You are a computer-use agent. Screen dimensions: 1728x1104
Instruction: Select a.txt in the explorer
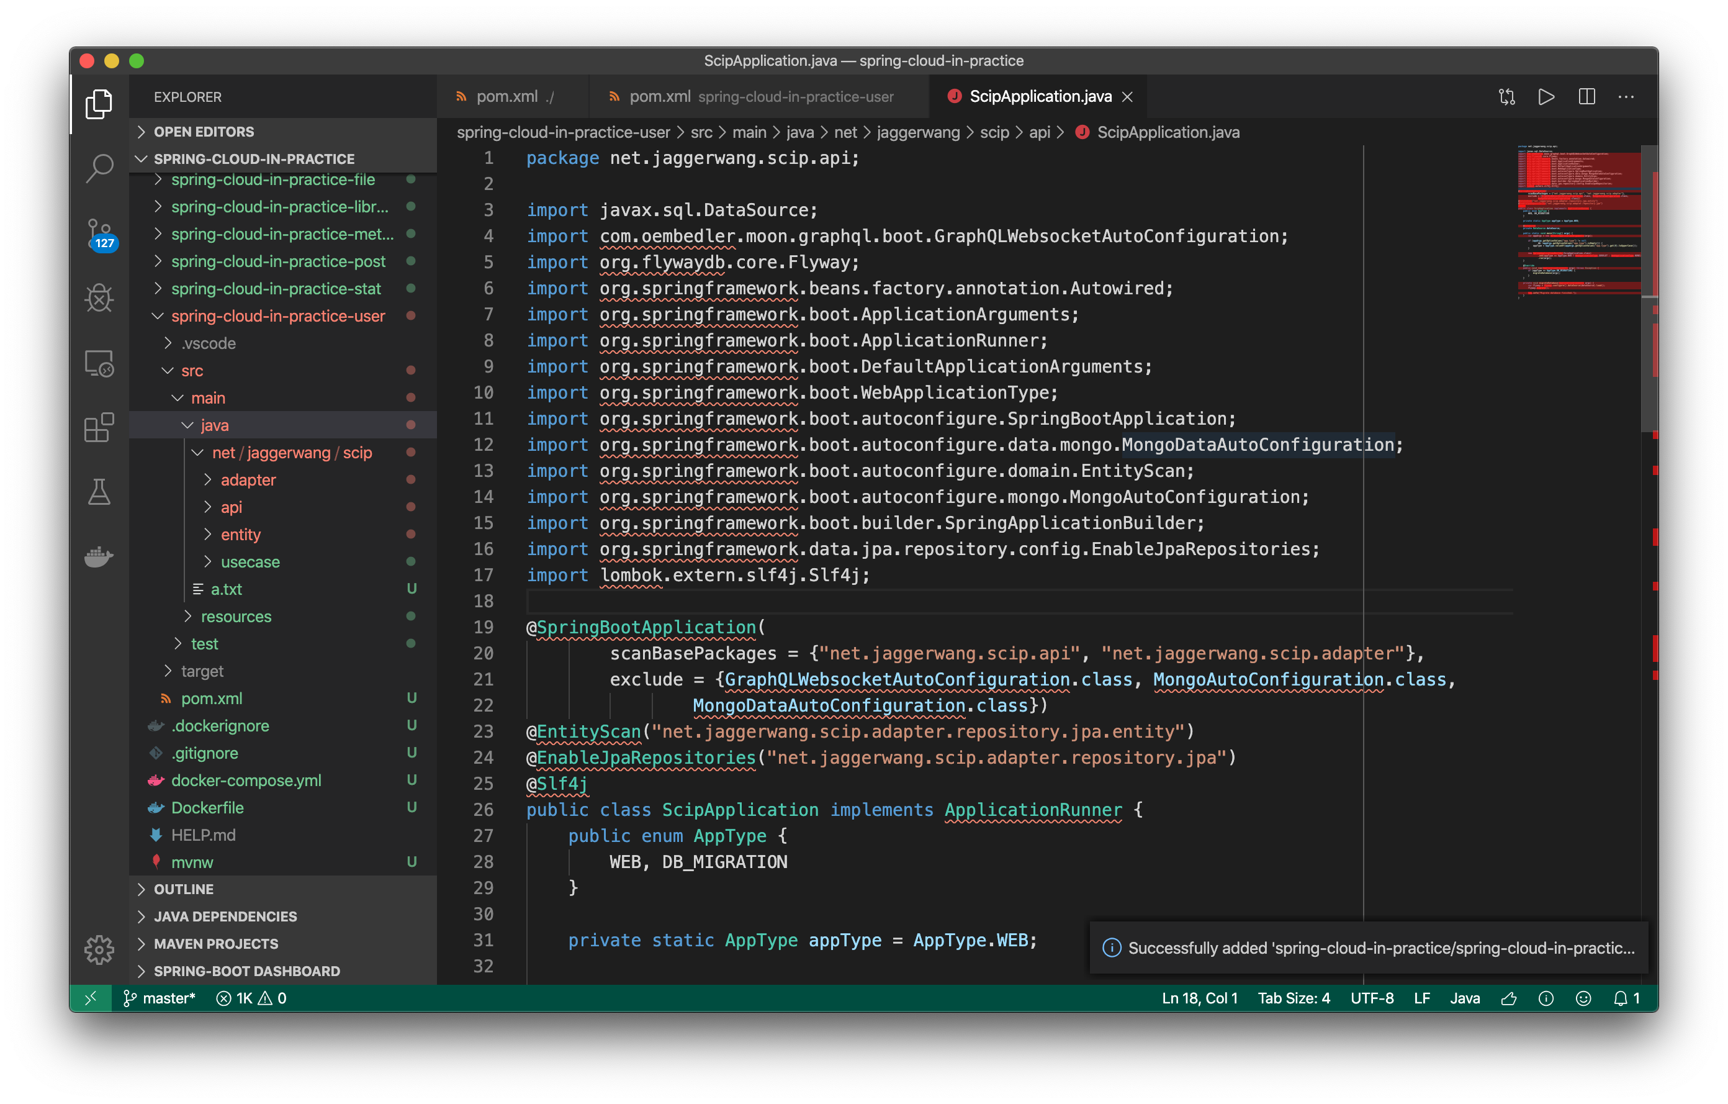226,589
